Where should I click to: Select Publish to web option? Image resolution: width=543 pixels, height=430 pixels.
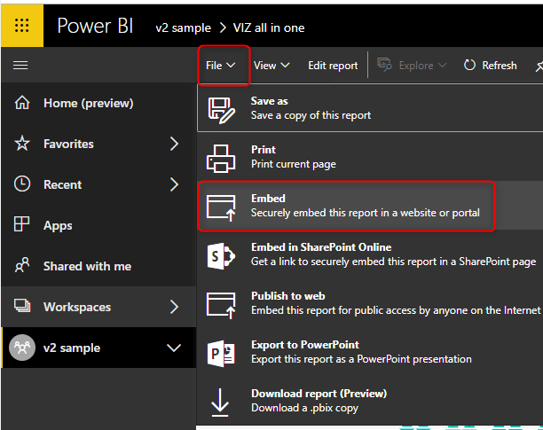[x=370, y=303]
